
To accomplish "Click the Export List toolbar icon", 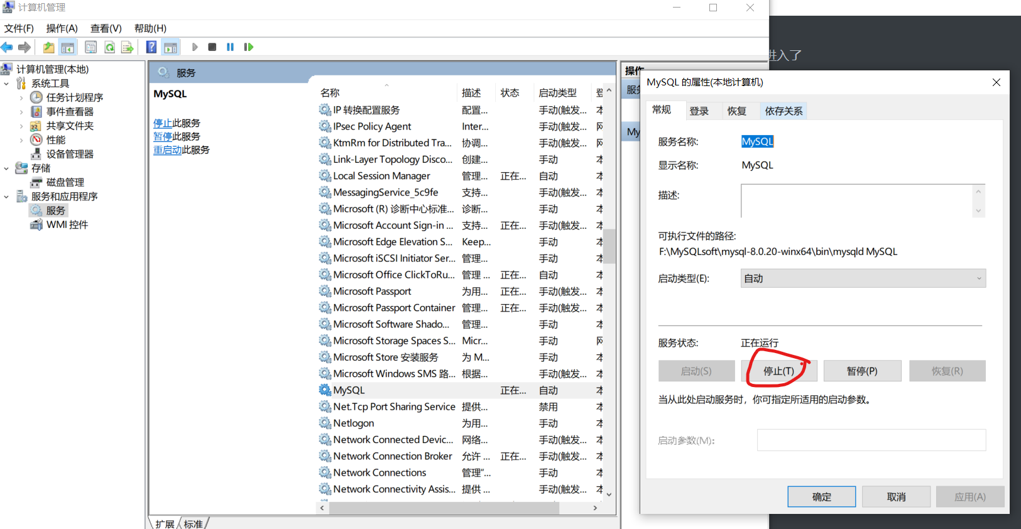I will click(x=128, y=47).
